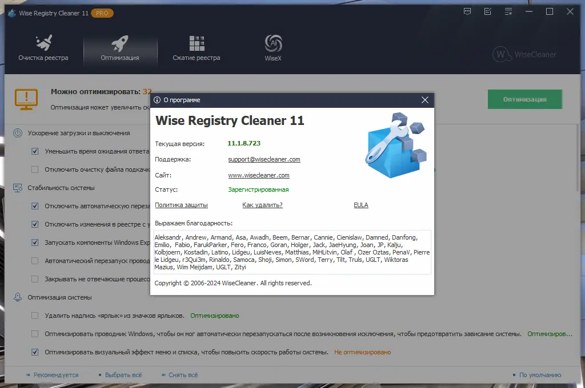Click the Снять всё link

point(183,375)
